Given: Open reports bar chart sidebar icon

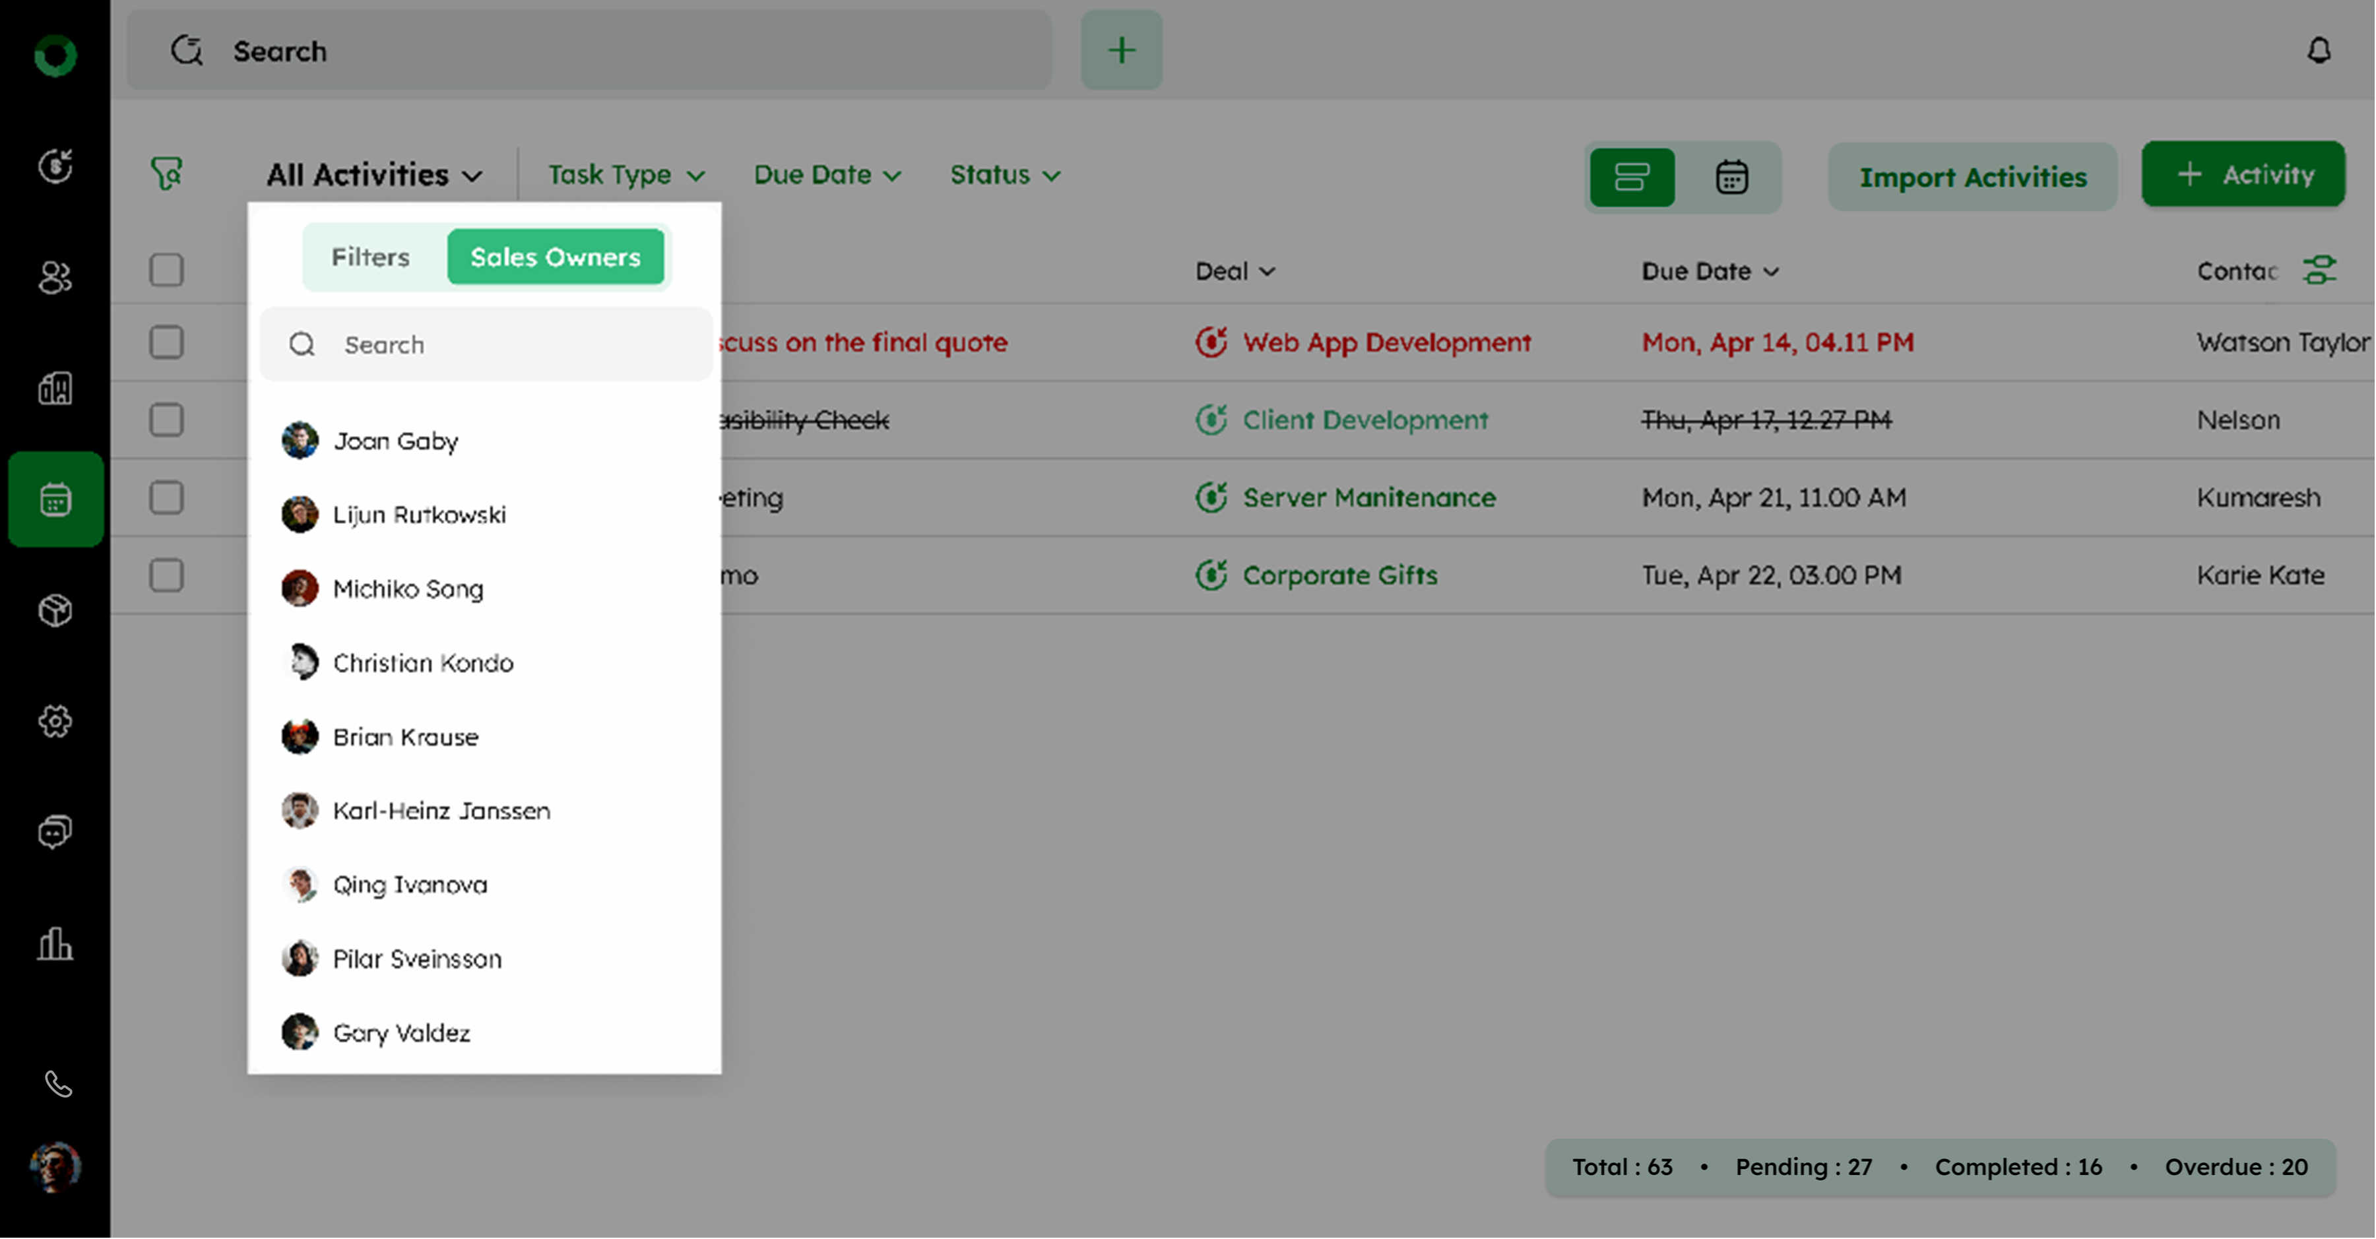Looking at the screenshot, I should 55,944.
